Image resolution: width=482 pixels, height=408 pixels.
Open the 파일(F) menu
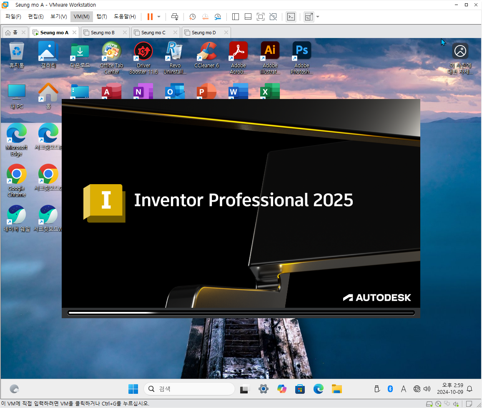pos(13,17)
